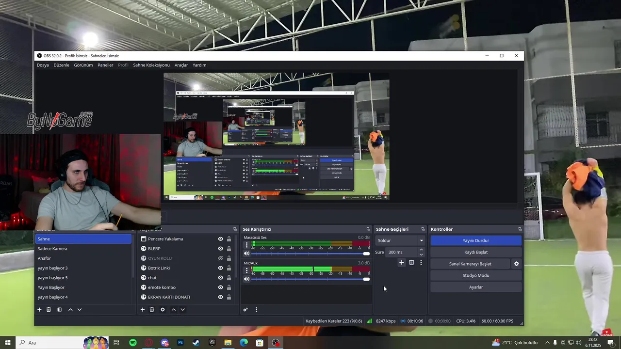Open the Sahne Koleksiyonu menu
The height and width of the screenshot is (349, 621).
(x=151, y=65)
